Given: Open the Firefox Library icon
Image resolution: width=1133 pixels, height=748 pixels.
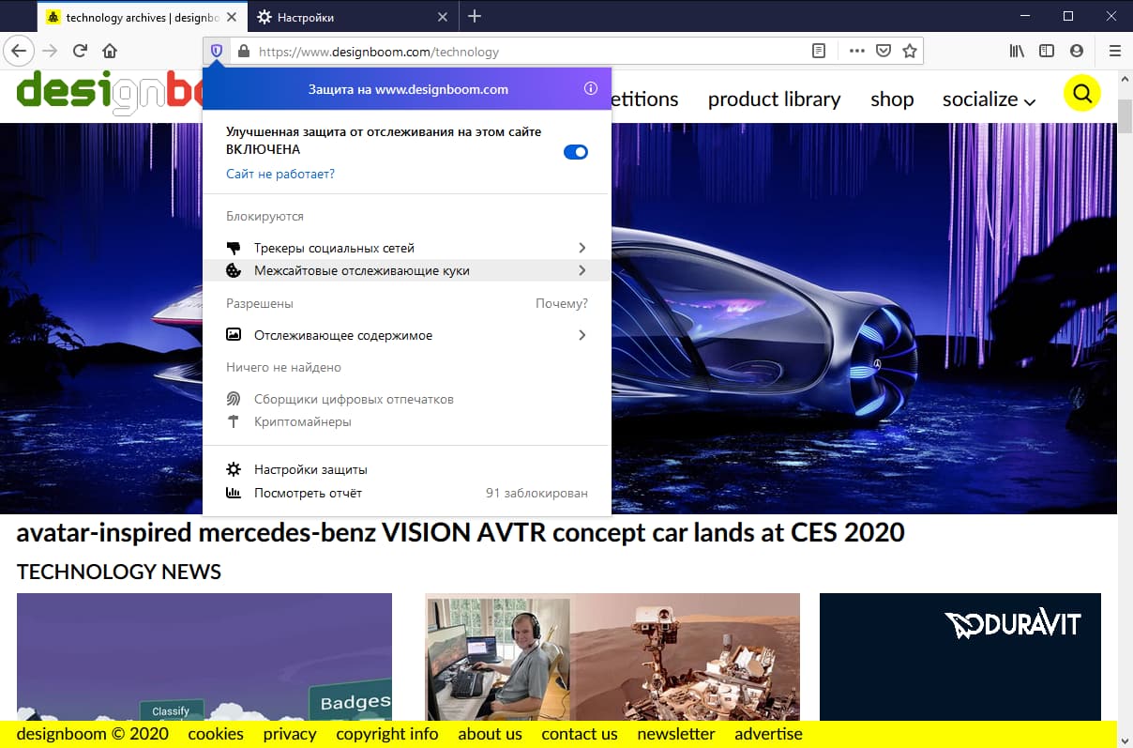Looking at the screenshot, I should [1016, 52].
